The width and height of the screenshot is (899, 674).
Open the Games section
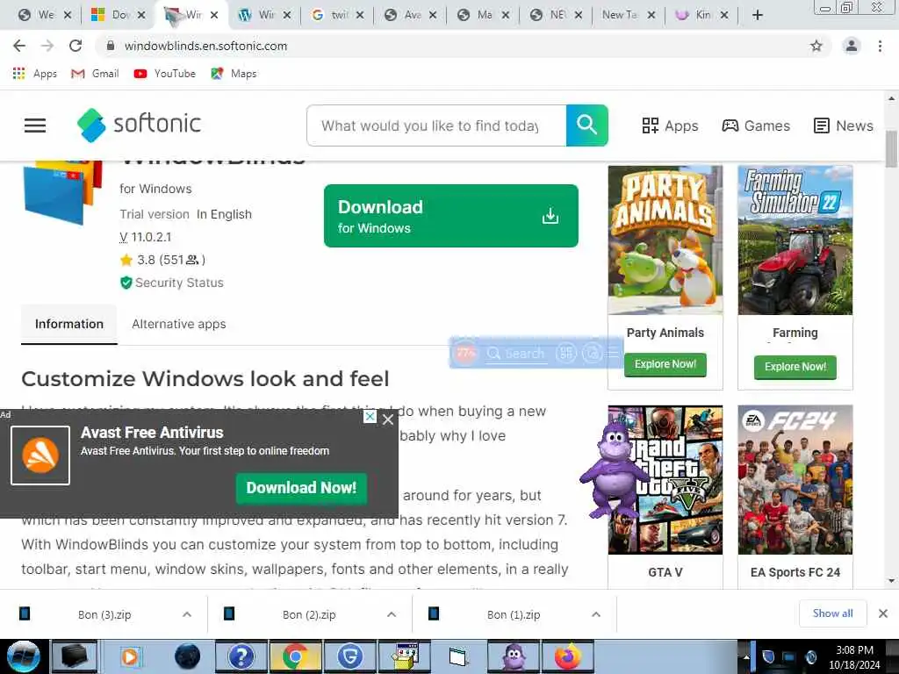pyautogui.click(x=756, y=125)
